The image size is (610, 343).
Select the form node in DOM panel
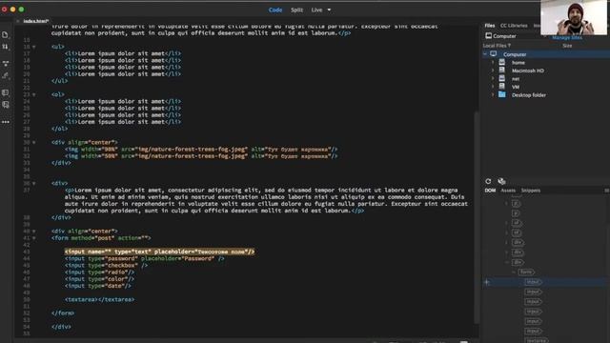(x=526, y=272)
